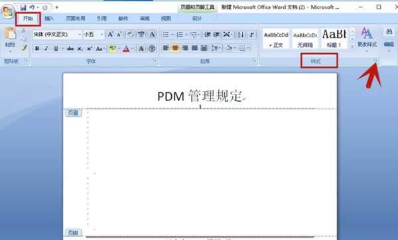
Task: Apply the Heading 1 style
Action: [334, 39]
